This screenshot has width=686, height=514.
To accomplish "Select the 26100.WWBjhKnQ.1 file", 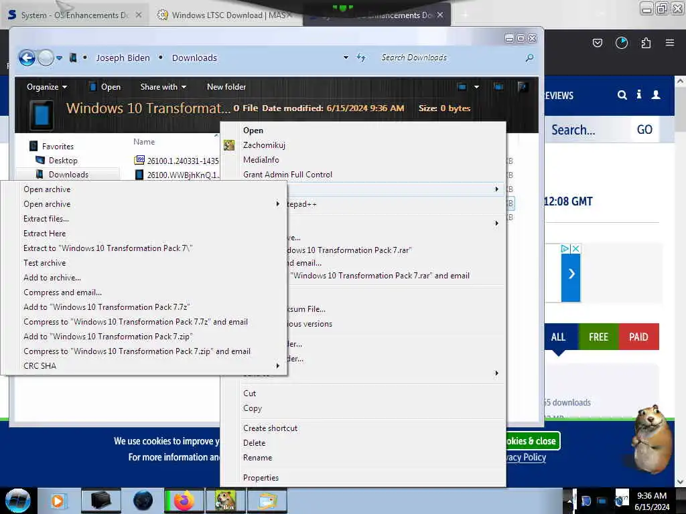I will pos(176,175).
